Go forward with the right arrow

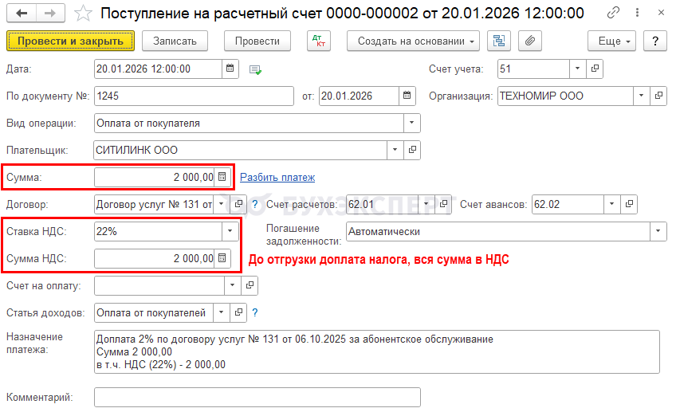click(x=50, y=13)
